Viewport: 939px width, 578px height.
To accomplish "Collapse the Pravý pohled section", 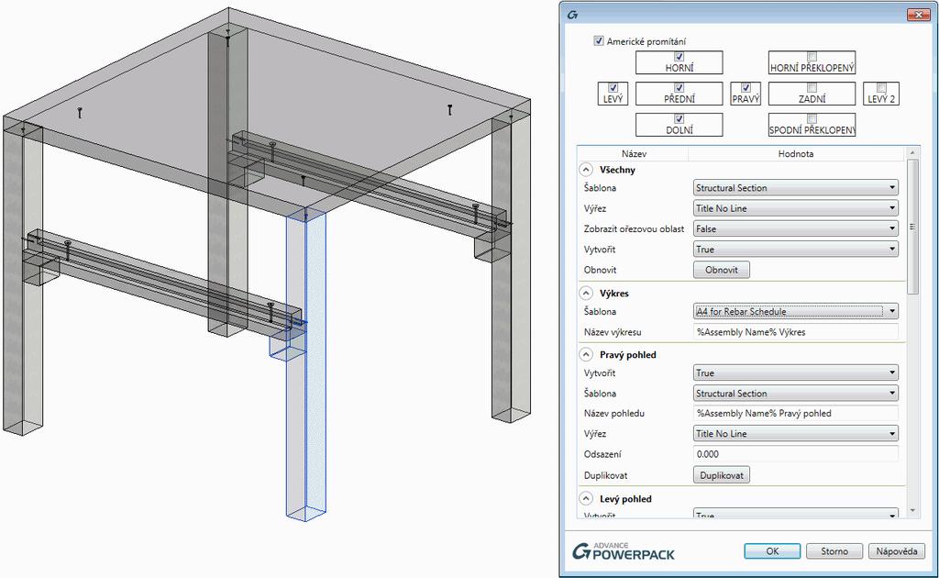I will tap(586, 354).
